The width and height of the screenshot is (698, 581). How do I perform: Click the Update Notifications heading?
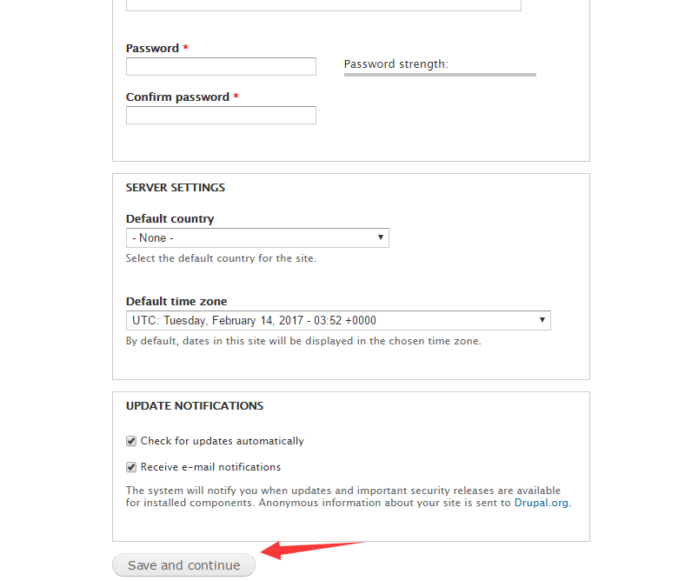click(195, 406)
